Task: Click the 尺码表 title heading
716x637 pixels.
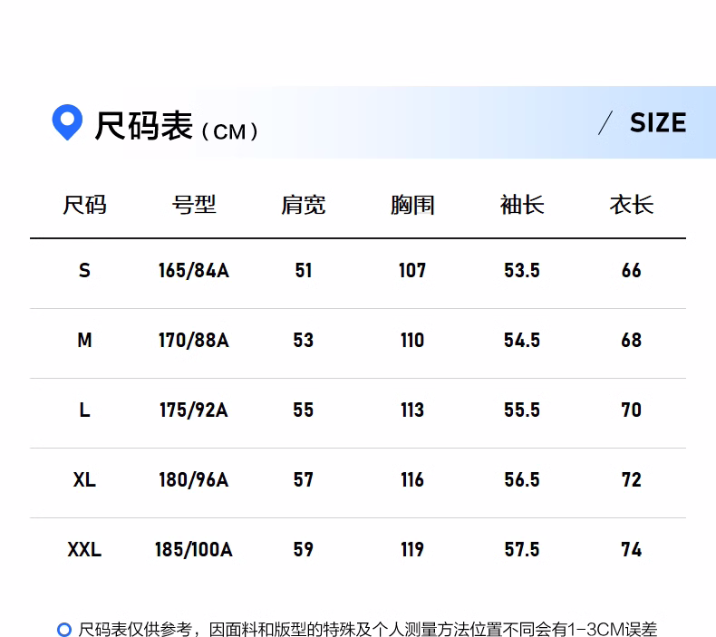Action: [x=144, y=126]
